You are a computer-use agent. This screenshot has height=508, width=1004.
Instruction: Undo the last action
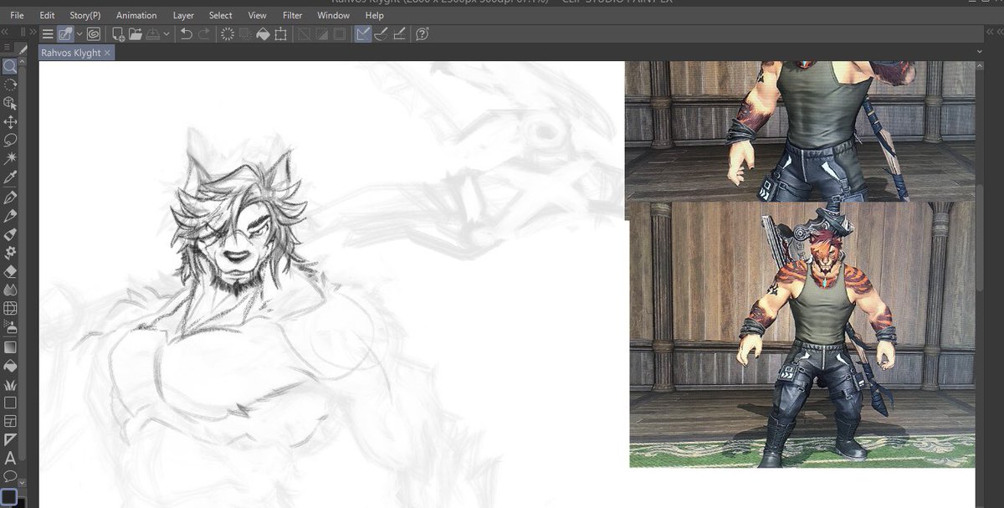(186, 34)
